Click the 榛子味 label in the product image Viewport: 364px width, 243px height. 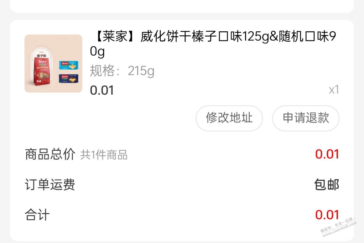(41, 56)
